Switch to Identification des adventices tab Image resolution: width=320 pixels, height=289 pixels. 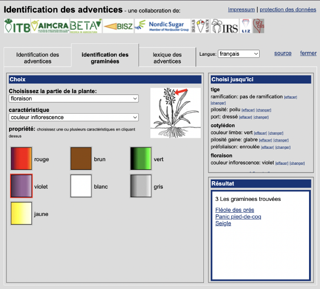tap(37, 58)
